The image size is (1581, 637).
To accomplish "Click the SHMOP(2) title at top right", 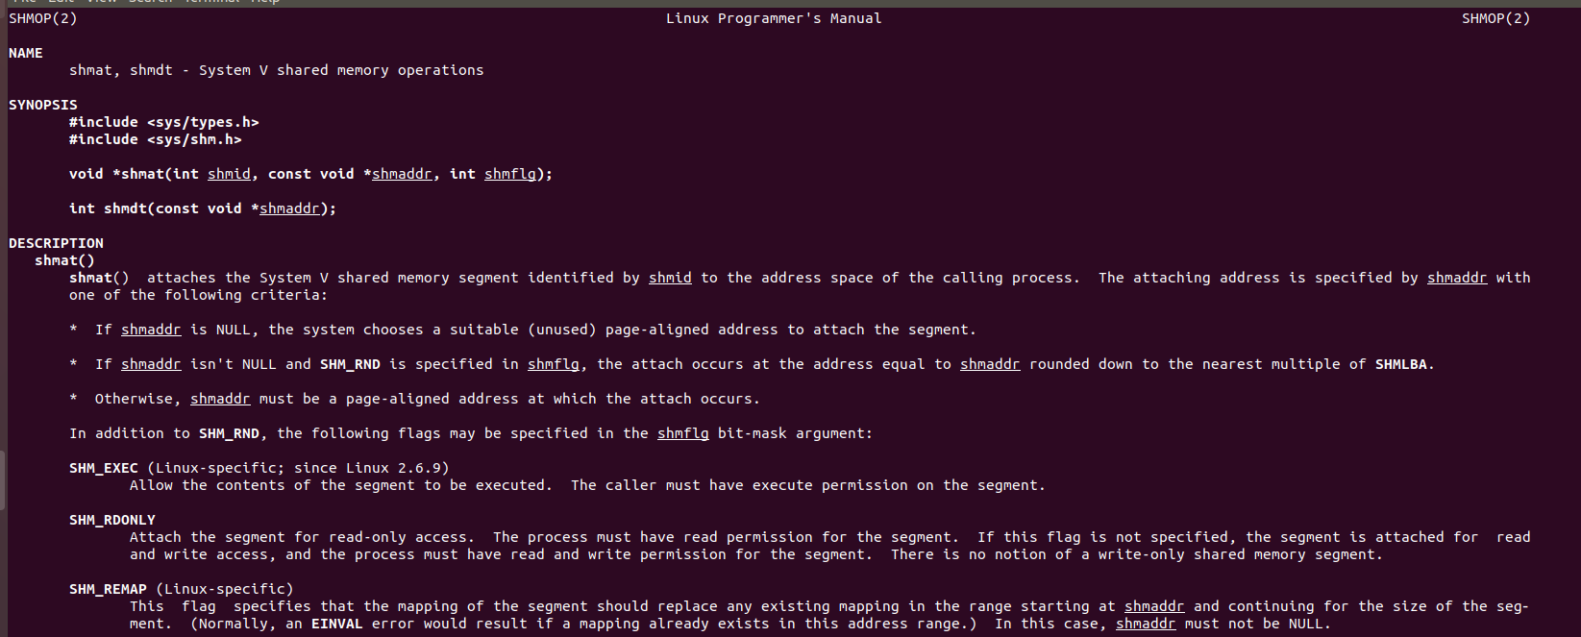I will click(x=1495, y=18).
